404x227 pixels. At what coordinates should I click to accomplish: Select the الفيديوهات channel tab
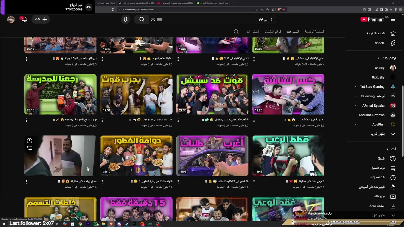(293, 32)
